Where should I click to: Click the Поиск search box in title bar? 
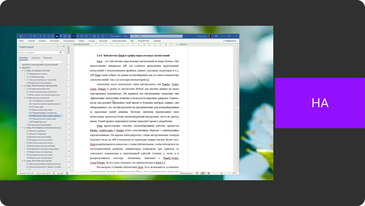click(156, 36)
